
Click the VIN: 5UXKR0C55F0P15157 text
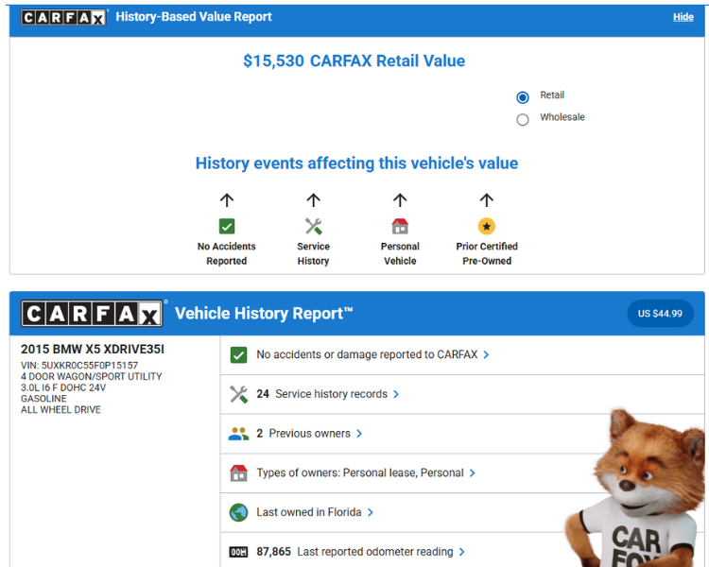[x=79, y=366]
